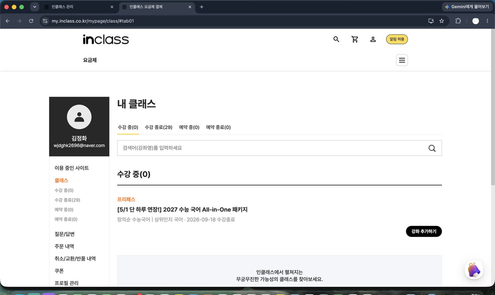Open sidebar 쿠폰 link

(x=59, y=271)
